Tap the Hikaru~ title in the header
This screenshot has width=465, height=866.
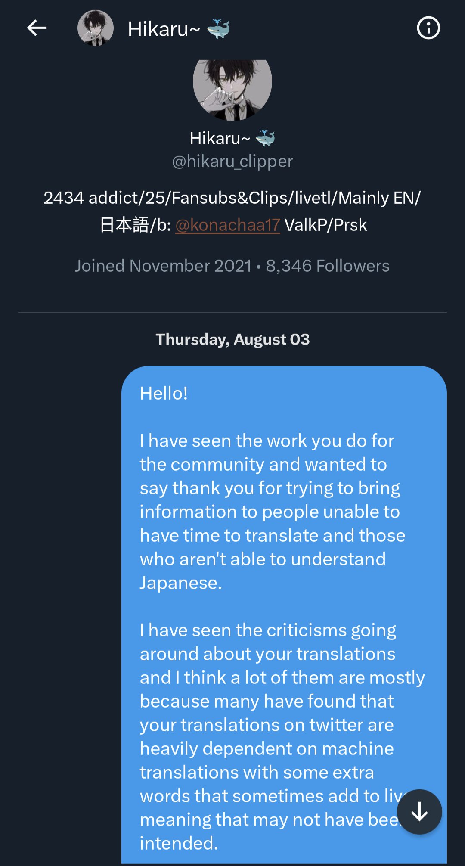(164, 29)
